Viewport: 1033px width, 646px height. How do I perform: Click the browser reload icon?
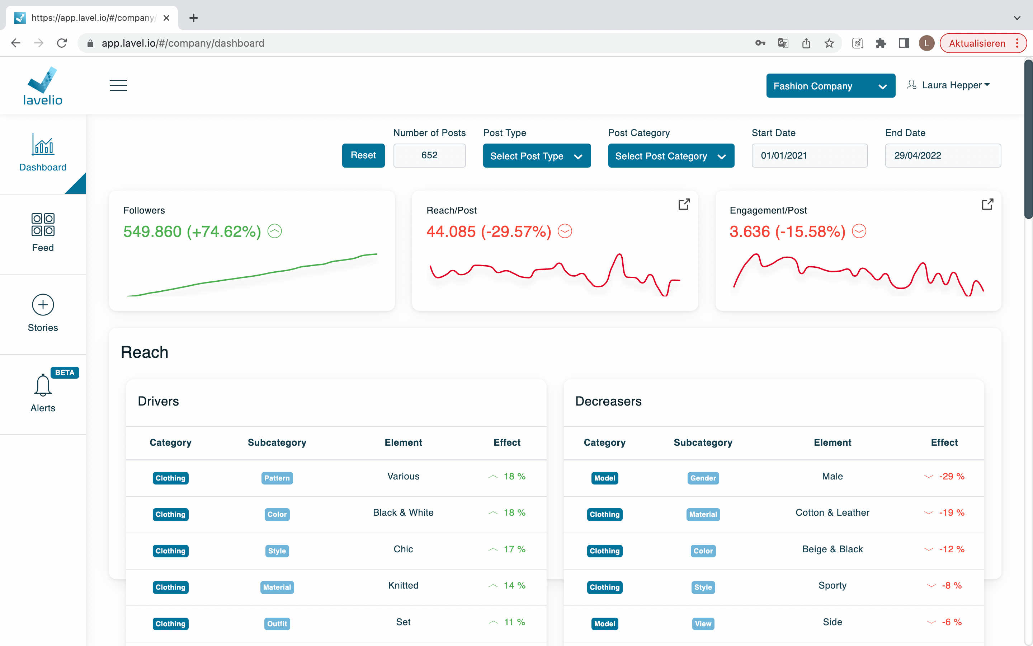coord(62,43)
